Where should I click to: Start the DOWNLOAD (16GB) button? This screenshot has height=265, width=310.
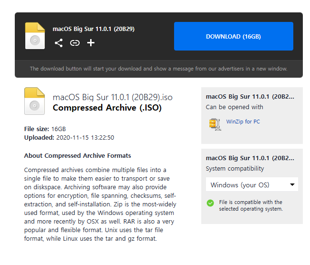click(234, 36)
